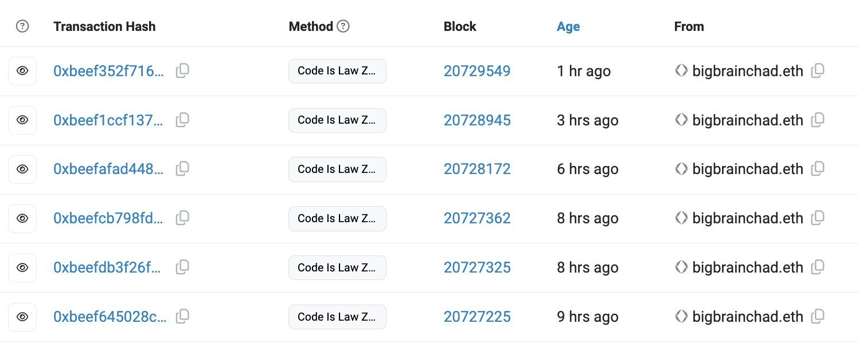This screenshot has width=859, height=343.
Task: Copy transaction hash 0xbeef352f716
Action: click(182, 70)
